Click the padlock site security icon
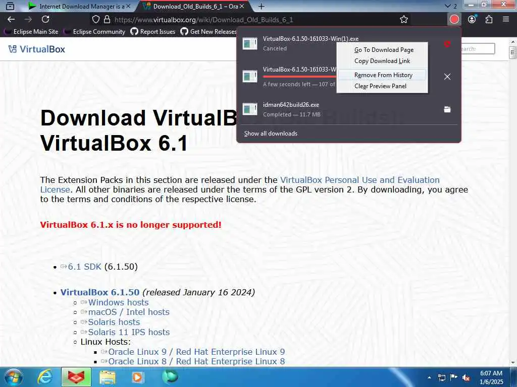 click(x=107, y=20)
